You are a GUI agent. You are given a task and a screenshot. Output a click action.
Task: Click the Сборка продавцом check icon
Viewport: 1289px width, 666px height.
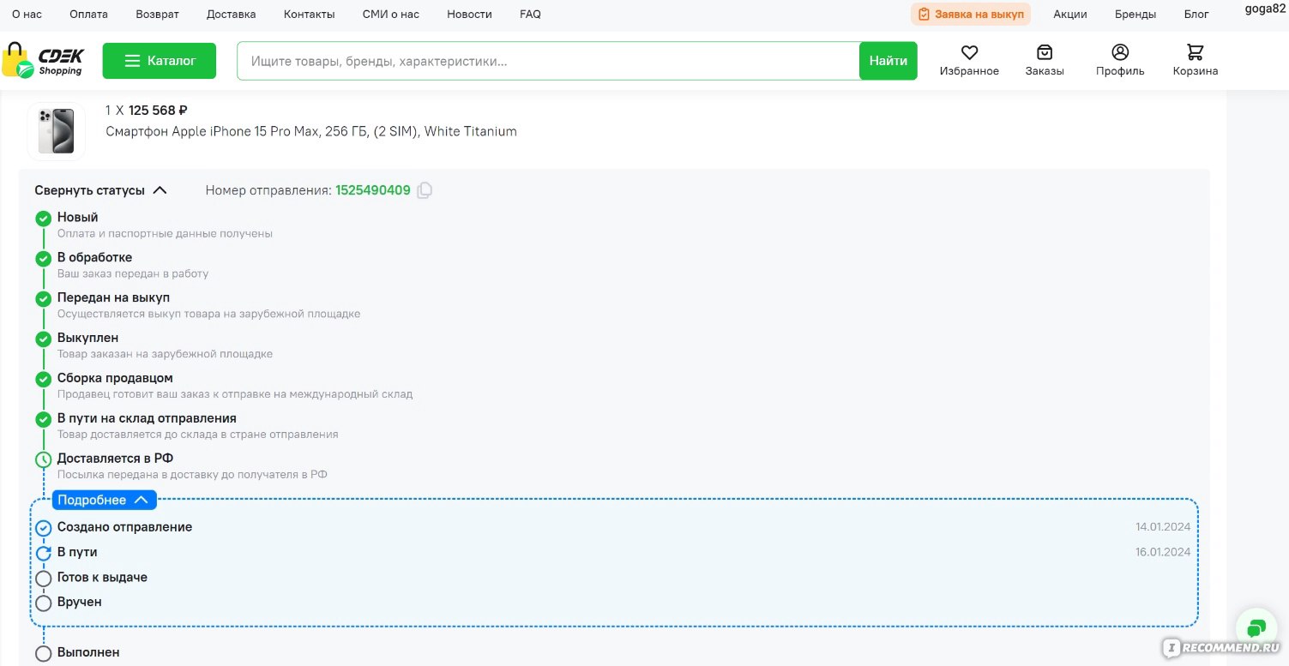point(44,380)
